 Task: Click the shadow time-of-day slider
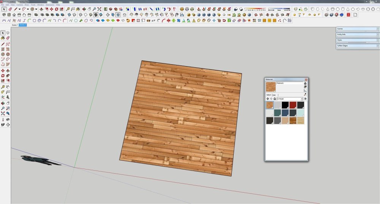tap(279, 9)
